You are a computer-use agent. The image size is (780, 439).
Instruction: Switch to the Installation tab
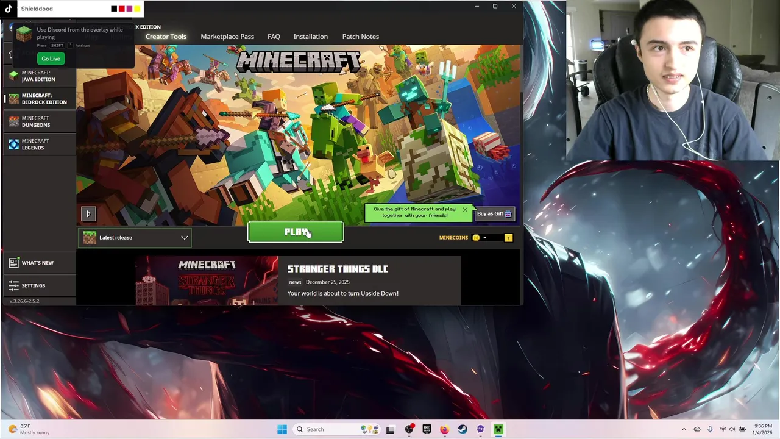click(310, 37)
